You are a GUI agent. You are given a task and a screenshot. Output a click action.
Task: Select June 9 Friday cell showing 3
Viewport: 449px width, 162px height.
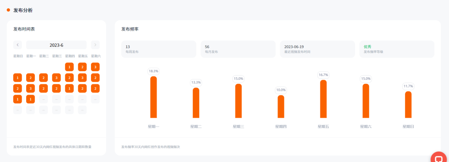pos(82,78)
